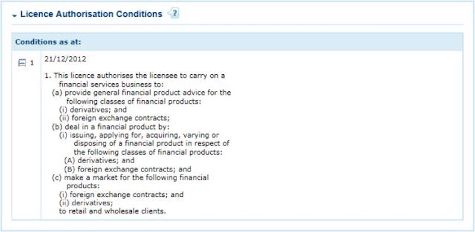This screenshot has width=475, height=232.
Task: Click '(B) foreign exchange contracts; and' line
Action: click(x=128, y=169)
